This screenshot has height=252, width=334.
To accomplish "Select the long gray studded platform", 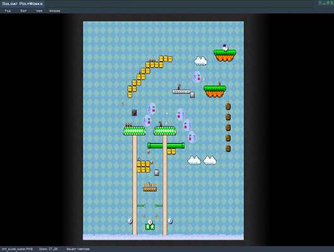I will [x=181, y=91].
